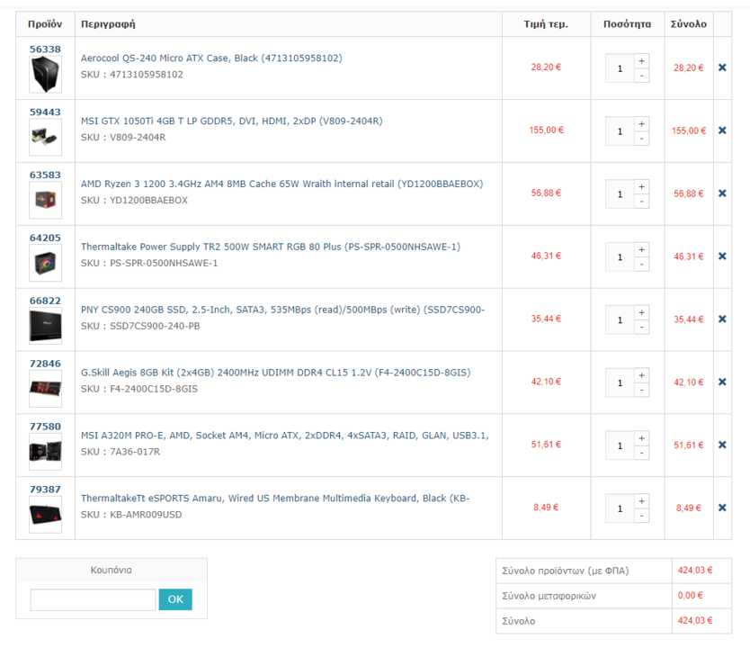This screenshot has height=648, width=750.
Task: Open PNY CS900 240GB SSD link
Action: coord(282,310)
